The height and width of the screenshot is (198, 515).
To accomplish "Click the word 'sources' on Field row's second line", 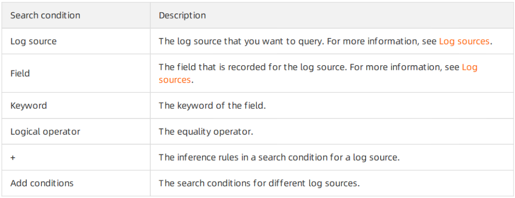I will point(175,80).
